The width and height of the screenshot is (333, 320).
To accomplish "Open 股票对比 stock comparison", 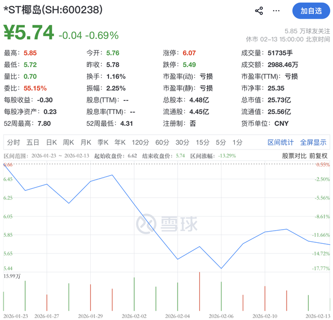I will 294,156.
